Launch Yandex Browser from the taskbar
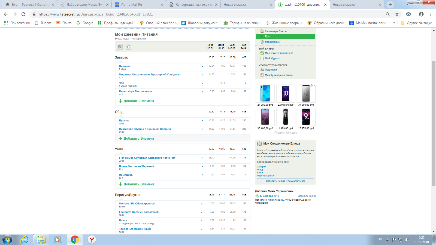The width and height of the screenshot is (436, 245). pyautogui.click(x=92, y=240)
